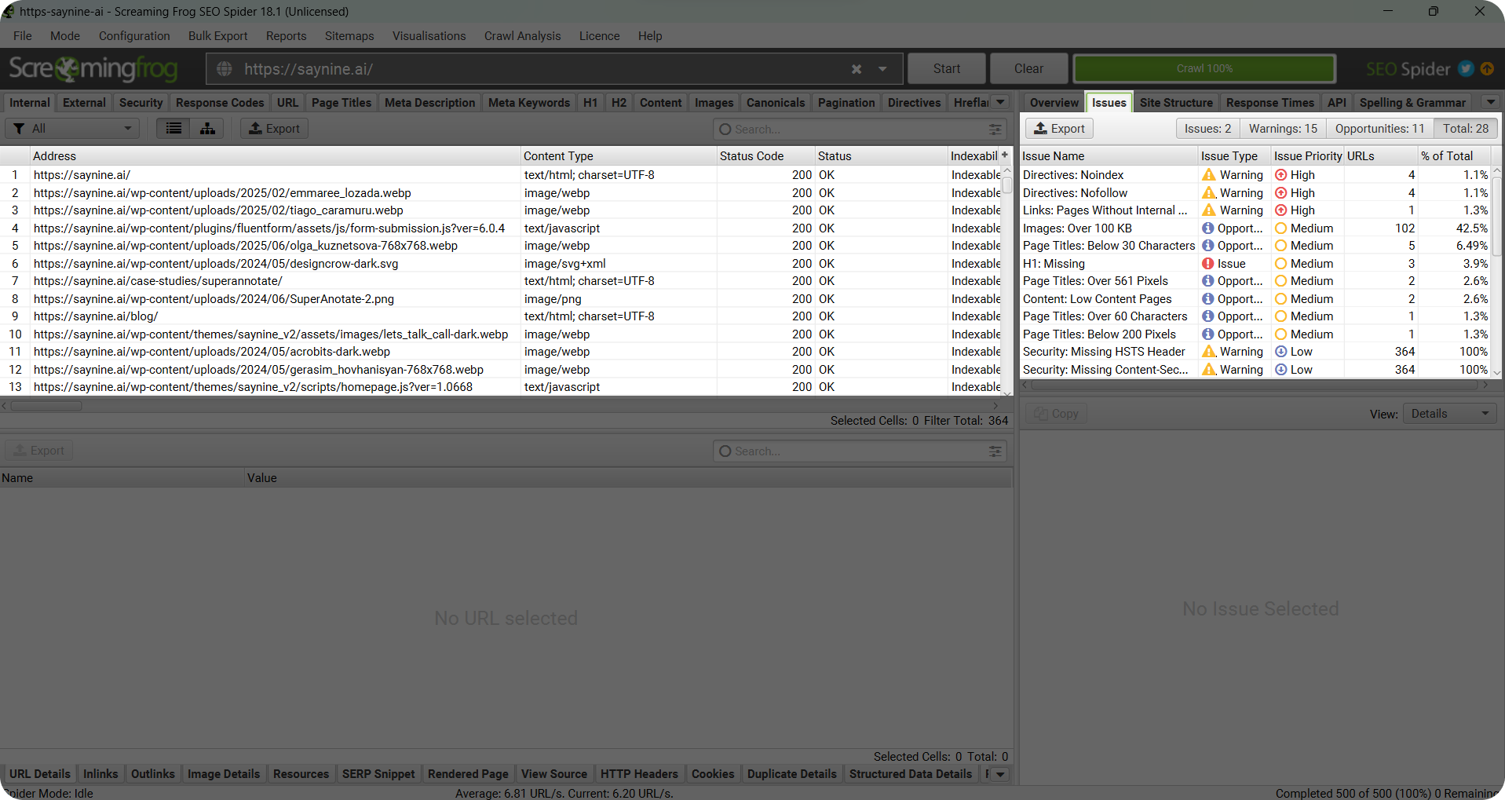Open filter options in lower search box
The width and height of the screenshot is (1505, 800).
pos(995,451)
